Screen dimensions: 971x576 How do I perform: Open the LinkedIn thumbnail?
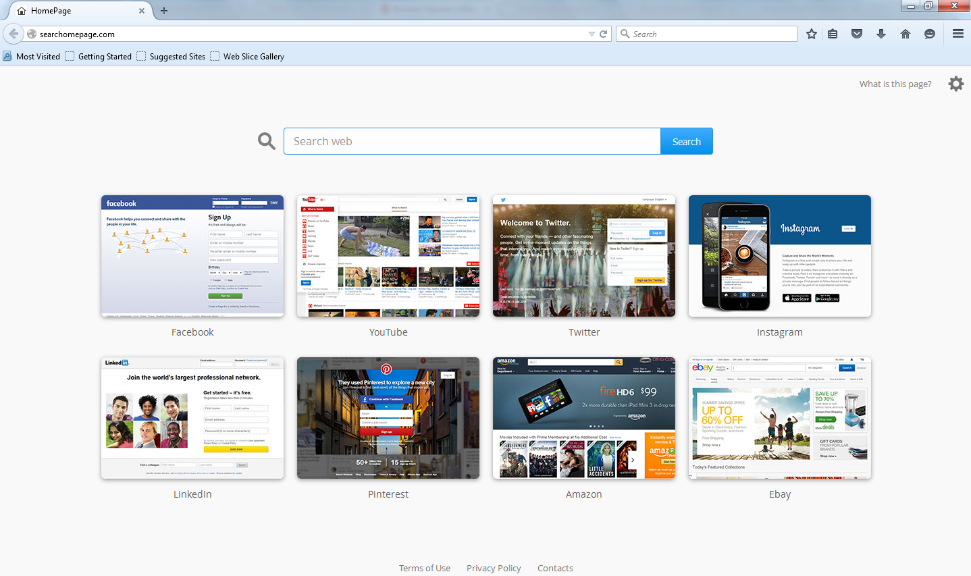(x=192, y=418)
